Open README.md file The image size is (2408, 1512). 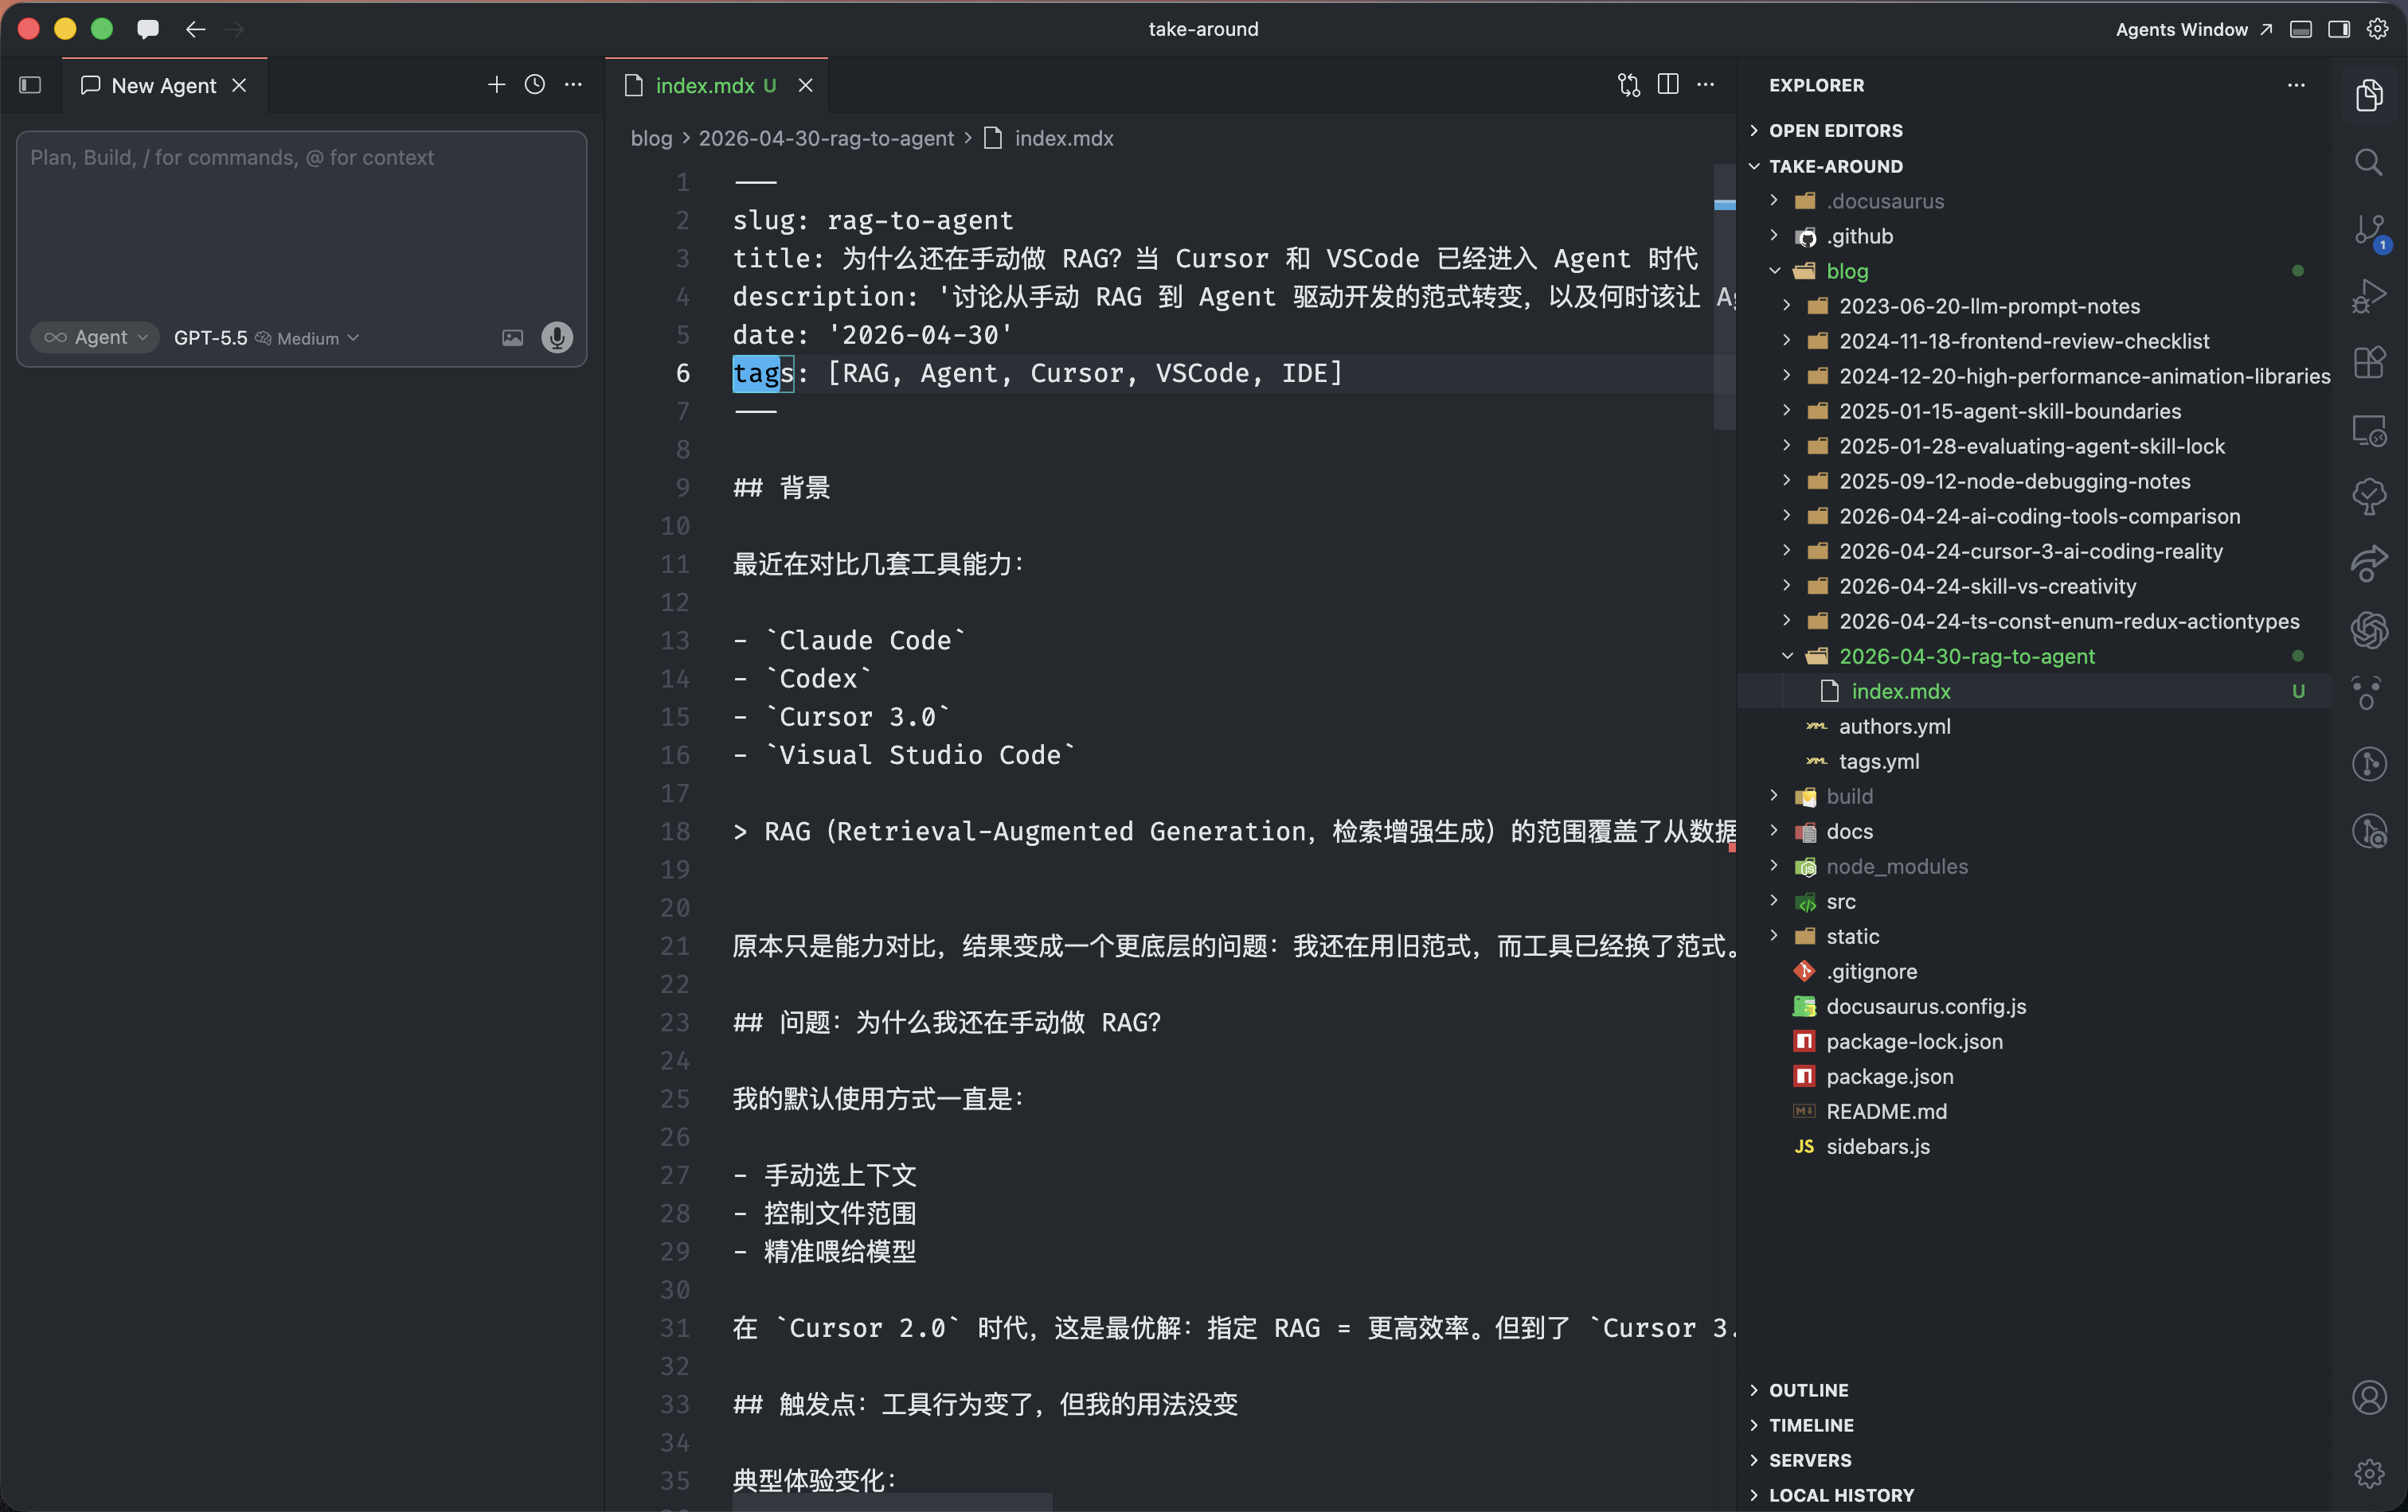(x=2035, y=1110)
